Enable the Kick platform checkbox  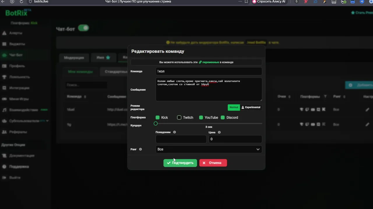click(x=158, y=118)
